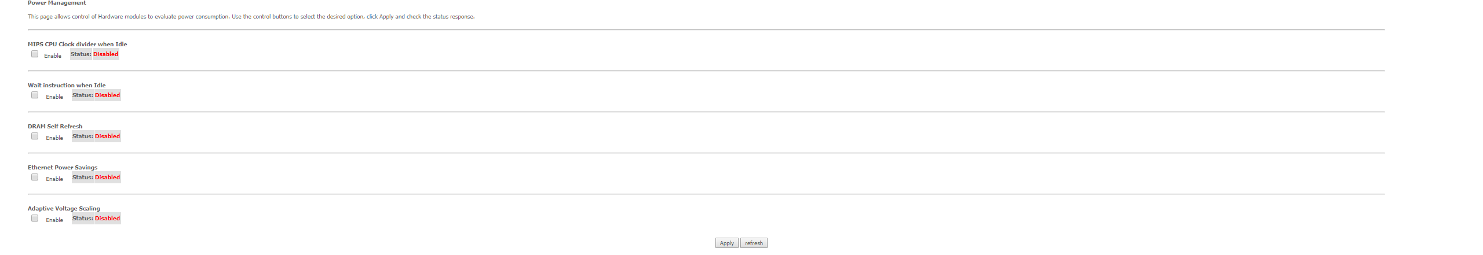Click the DRAM Self Refresh section title
Image resolution: width=1483 pixels, height=255 pixels.
click(x=55, y=126)
